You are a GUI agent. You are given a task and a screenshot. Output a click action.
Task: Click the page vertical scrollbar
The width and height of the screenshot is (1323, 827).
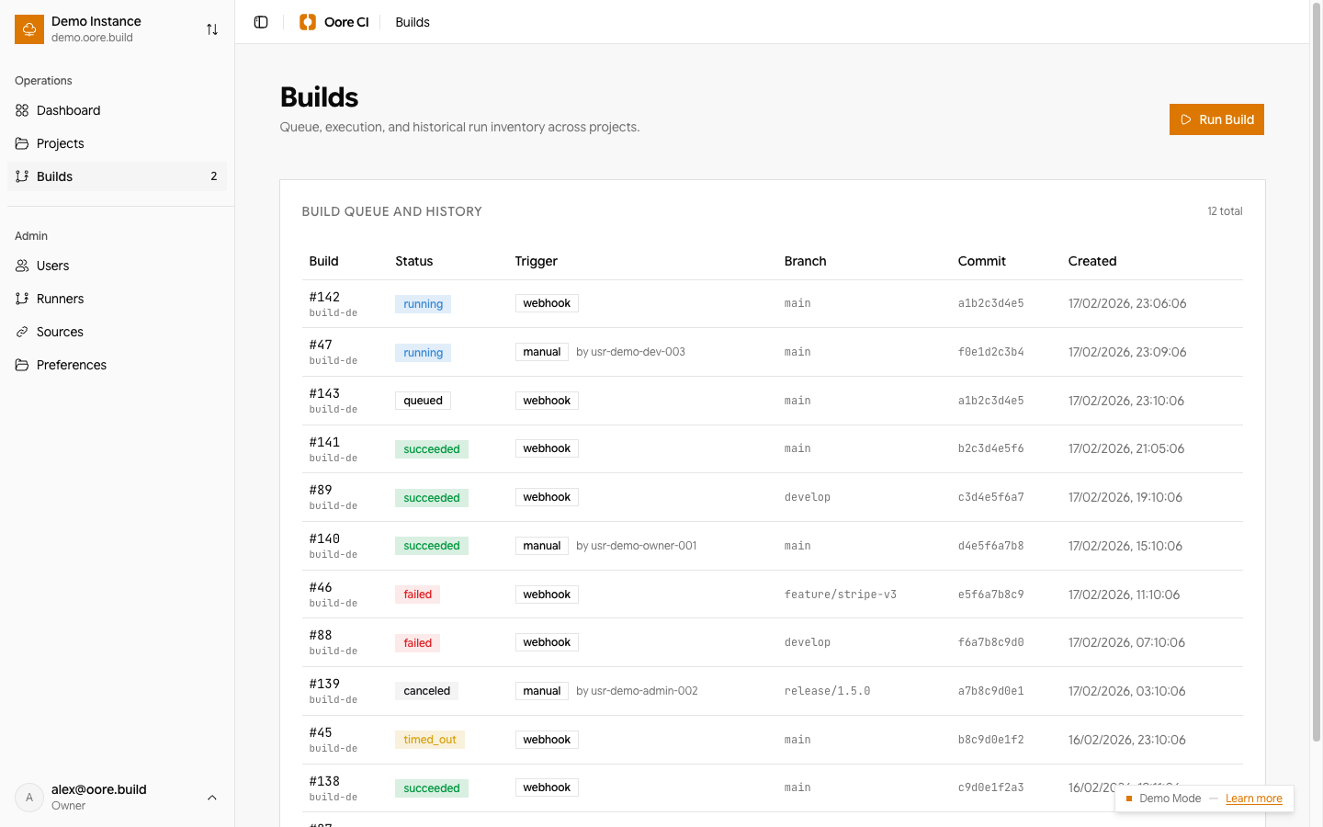pos(1316,368)
